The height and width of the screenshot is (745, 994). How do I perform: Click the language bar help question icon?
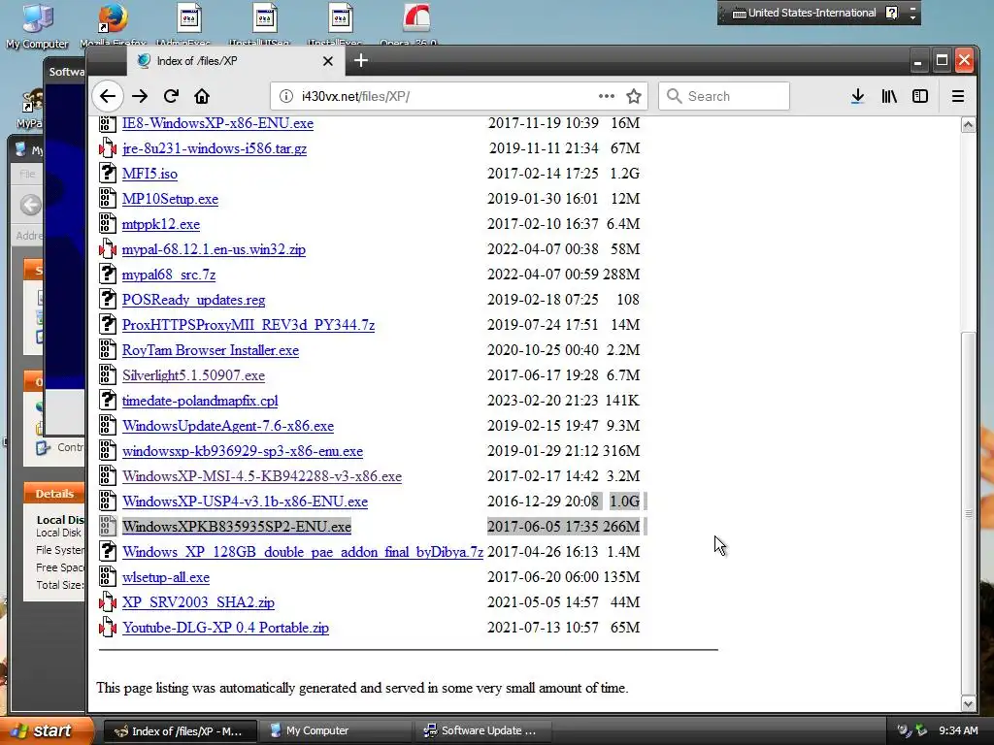[x=892, y=13]
